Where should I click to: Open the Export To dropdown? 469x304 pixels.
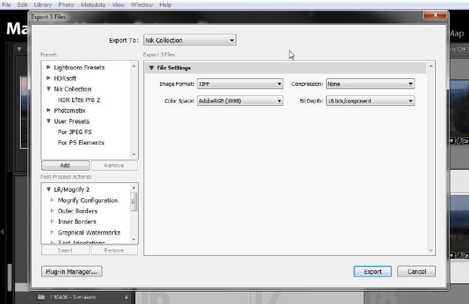[189, 40]
